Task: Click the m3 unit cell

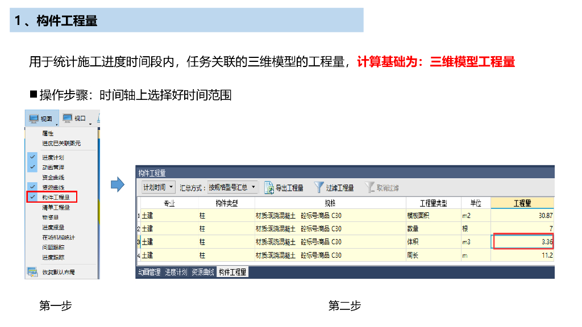Action: click(476, 242)
